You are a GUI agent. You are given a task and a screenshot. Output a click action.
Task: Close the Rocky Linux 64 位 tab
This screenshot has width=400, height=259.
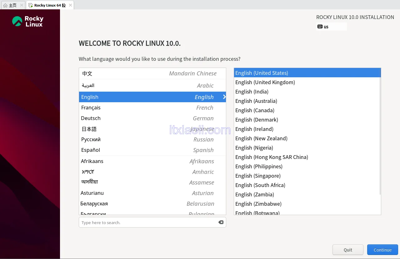tap(70, 5)
